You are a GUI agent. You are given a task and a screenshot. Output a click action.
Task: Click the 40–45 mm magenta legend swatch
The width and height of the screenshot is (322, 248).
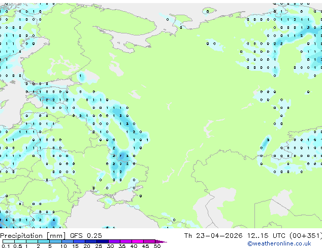(x=138, y=241)
